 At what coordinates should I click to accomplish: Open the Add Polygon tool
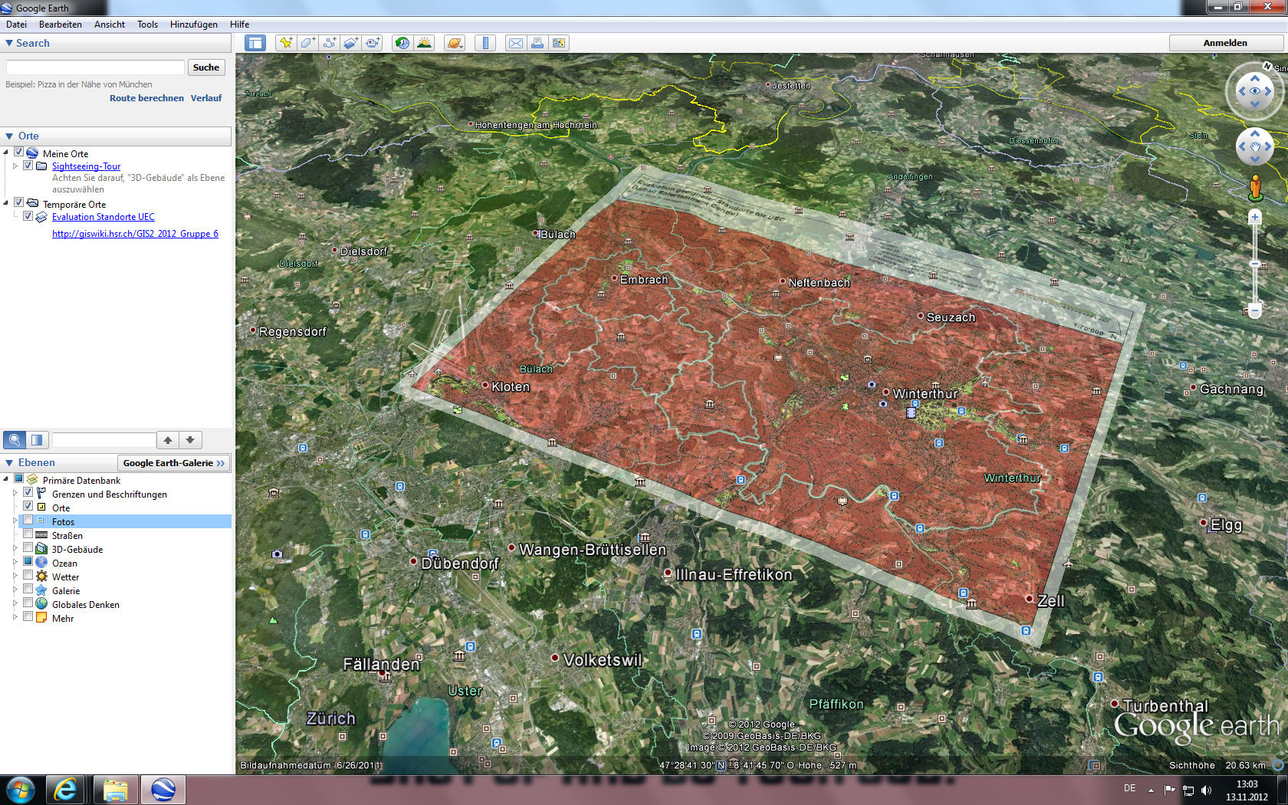(307, 44)
